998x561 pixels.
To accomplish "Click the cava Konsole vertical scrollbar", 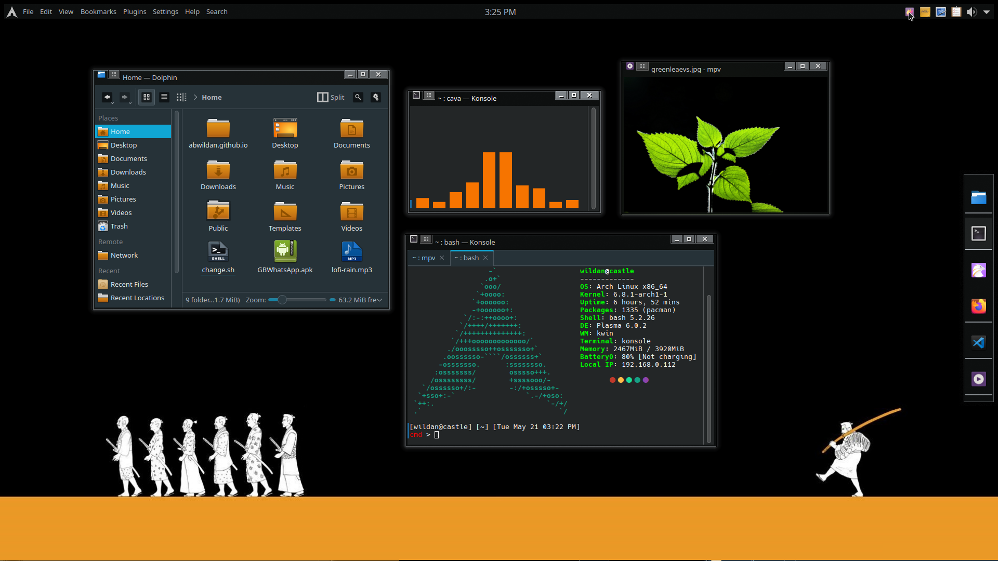I will (593, 158).
